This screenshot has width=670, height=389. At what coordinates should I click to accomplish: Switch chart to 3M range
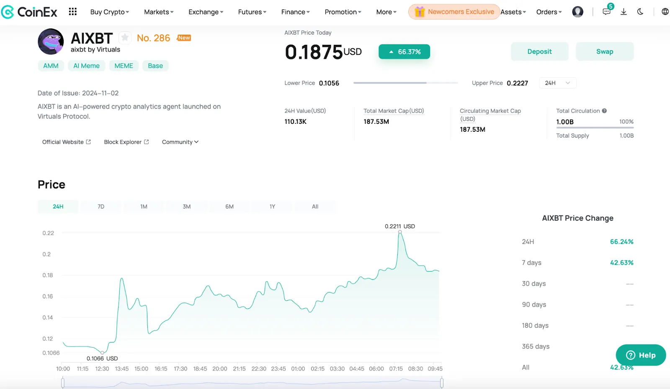click(187, 207)
